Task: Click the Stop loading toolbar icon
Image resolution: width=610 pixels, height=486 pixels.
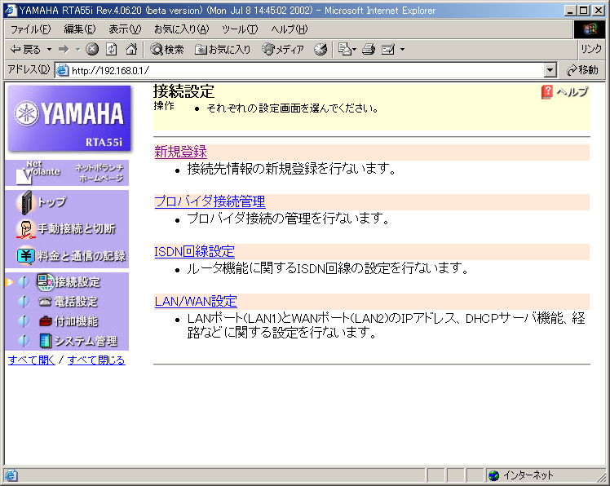Action: (92, 50)
